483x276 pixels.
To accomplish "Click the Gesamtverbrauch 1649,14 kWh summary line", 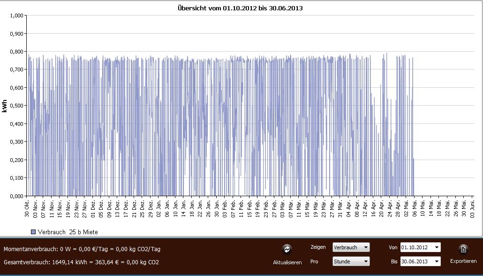I will 81,262.
